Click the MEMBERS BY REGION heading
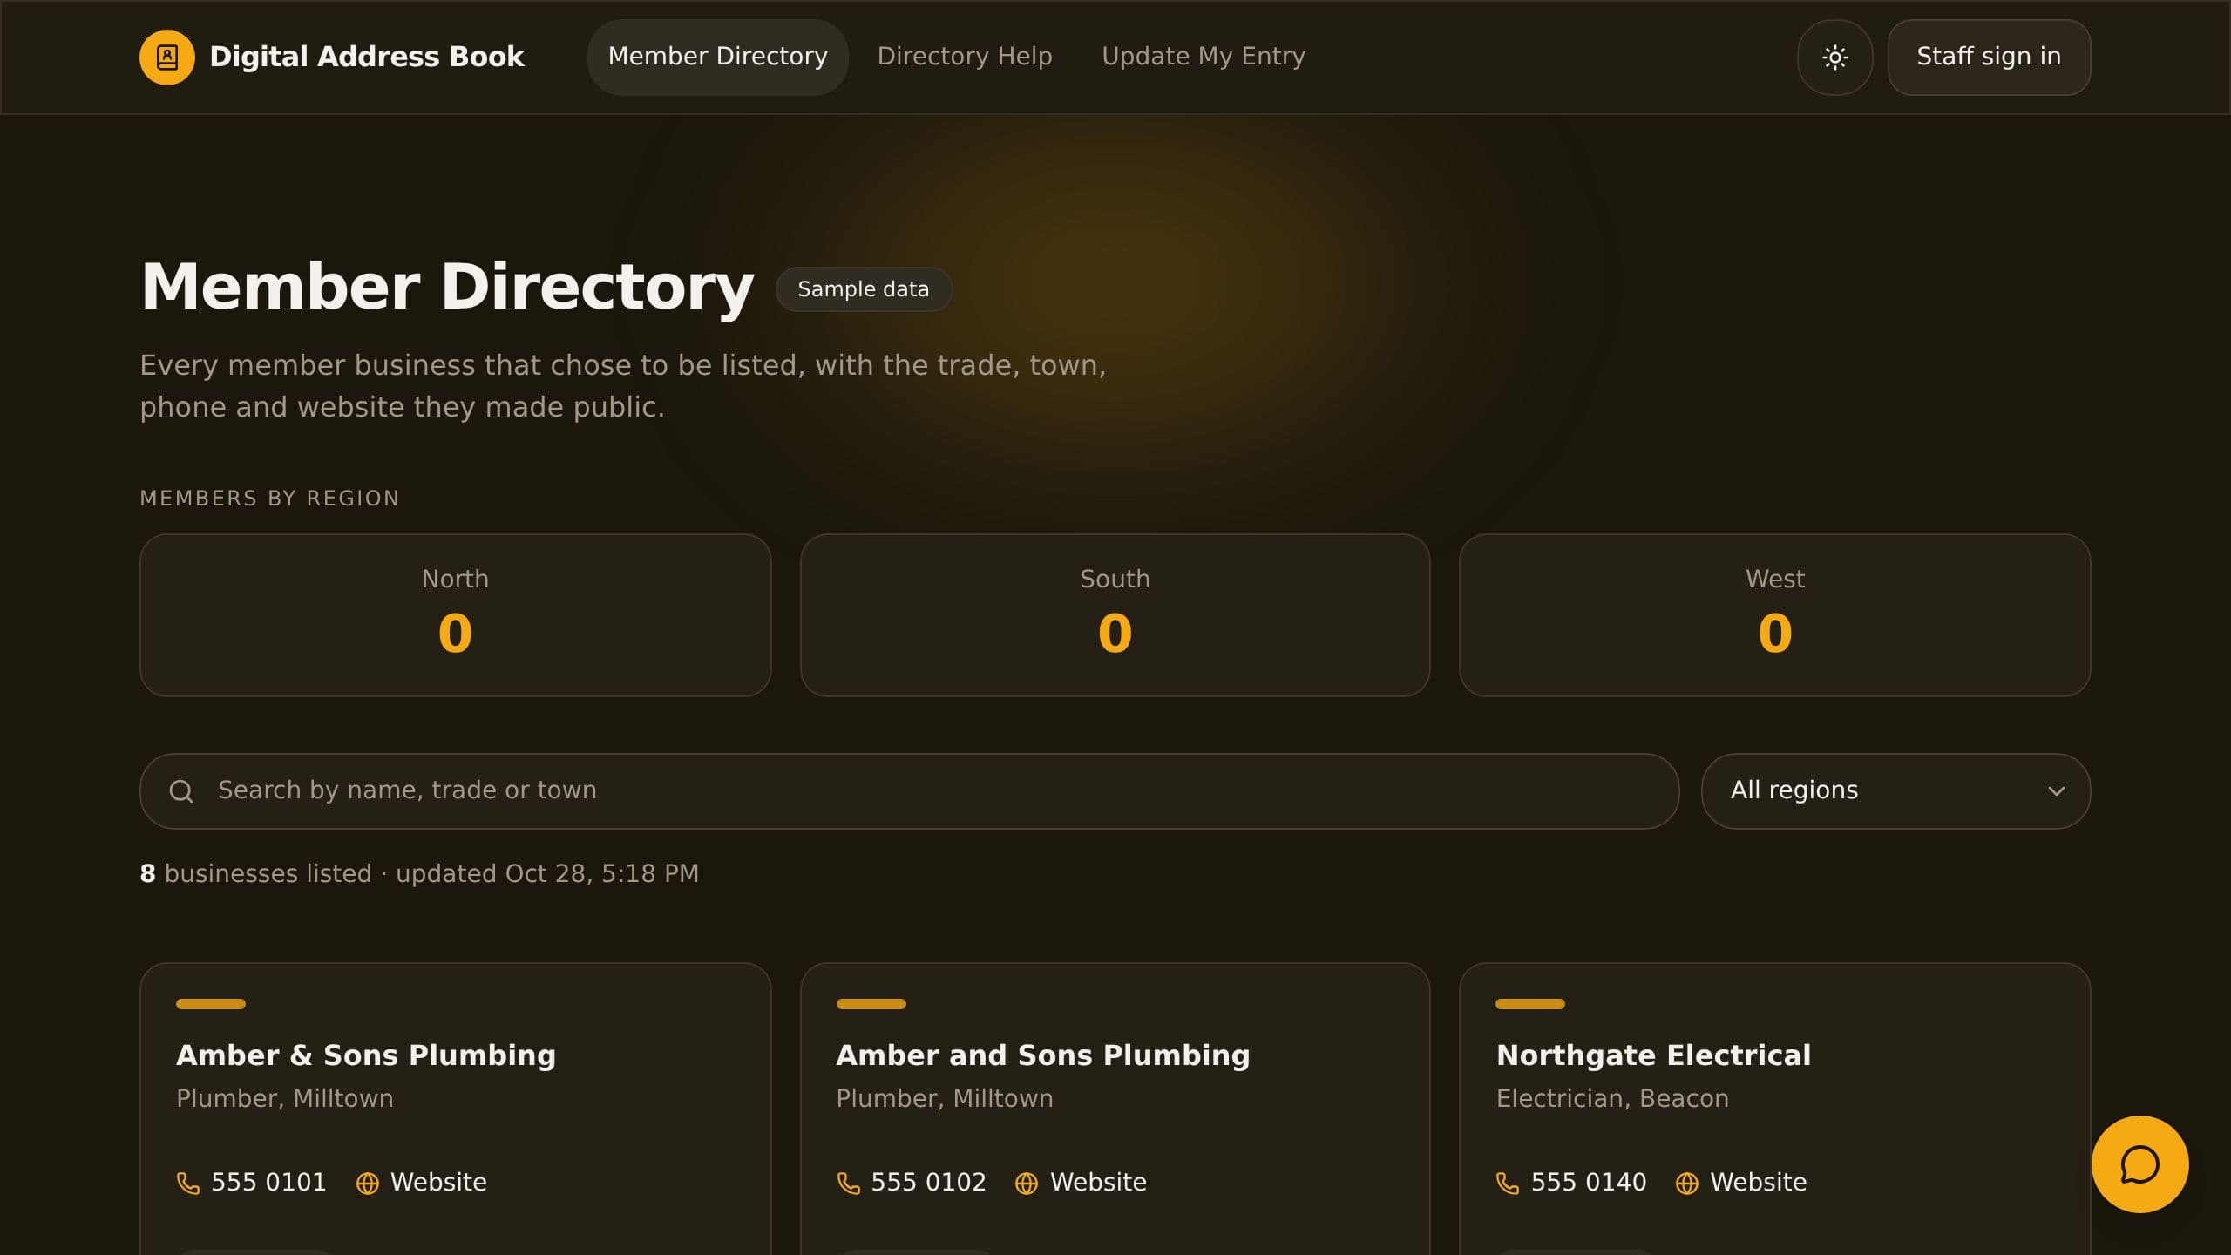This screenshot has height=1255, width=2231. point(269,499)
